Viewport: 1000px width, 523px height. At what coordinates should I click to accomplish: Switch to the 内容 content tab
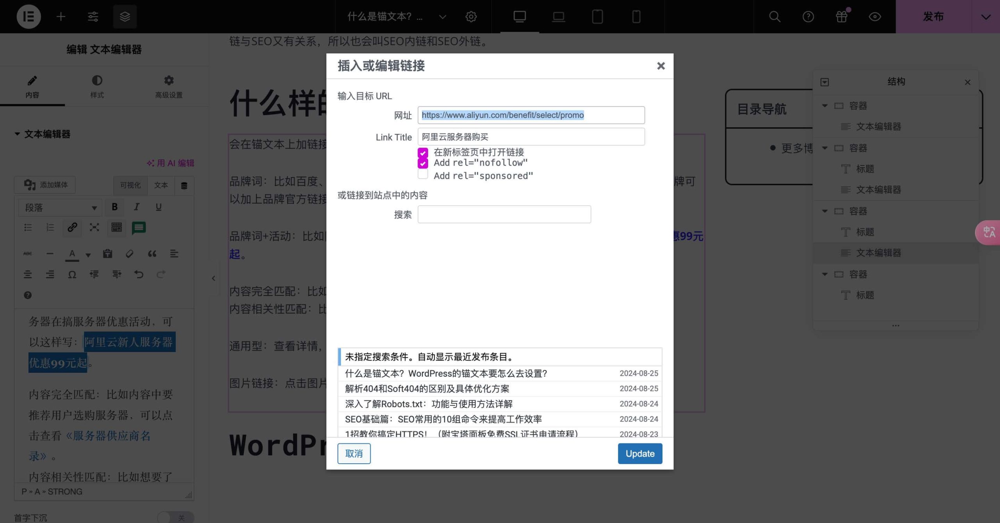coord(32,87)
